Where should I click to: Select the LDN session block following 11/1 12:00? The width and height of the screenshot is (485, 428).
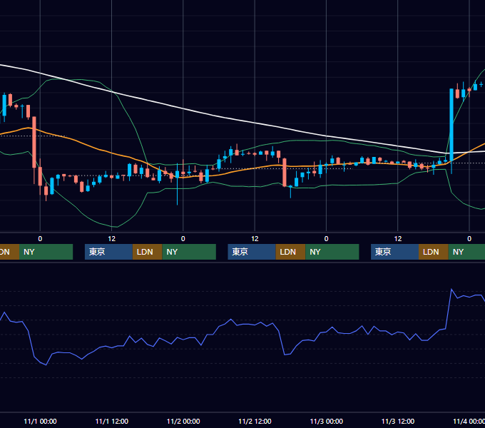click(147, 252)
